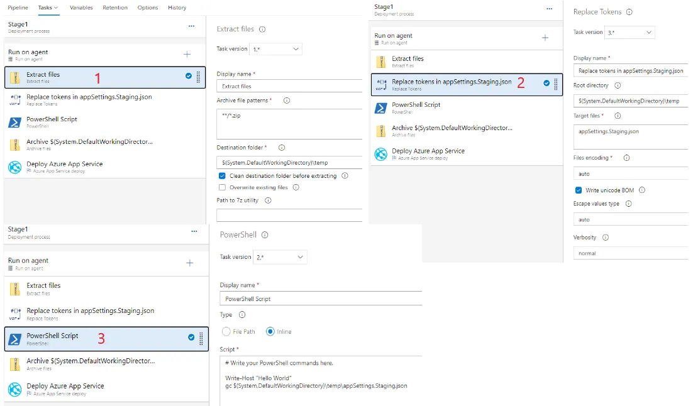Open Task version dropdown showing 1.*
The height and width of the screenshot is (406, 693).
pyautogui.click(x=275, y=49)
